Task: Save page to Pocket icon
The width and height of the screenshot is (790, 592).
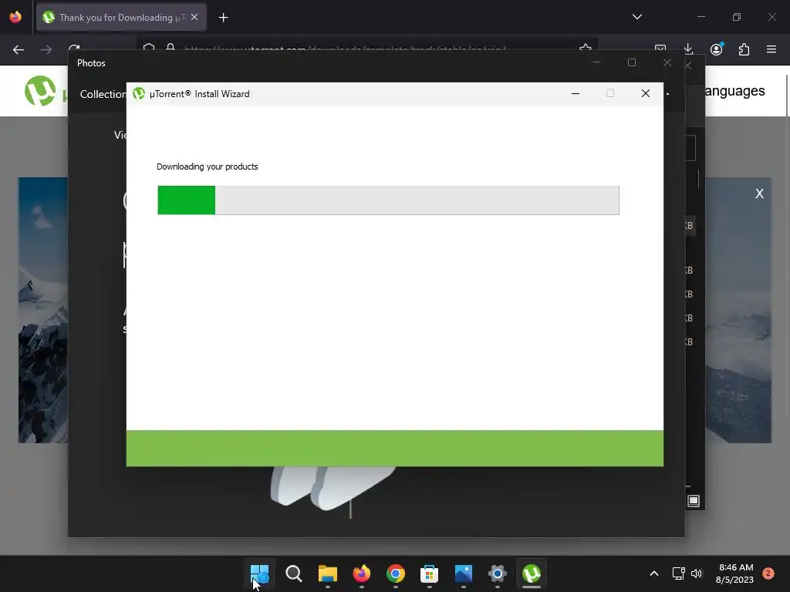Action: click(x=660, y=49)
